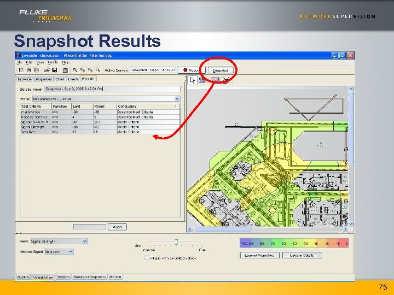Click the Record button

[190, 70]
